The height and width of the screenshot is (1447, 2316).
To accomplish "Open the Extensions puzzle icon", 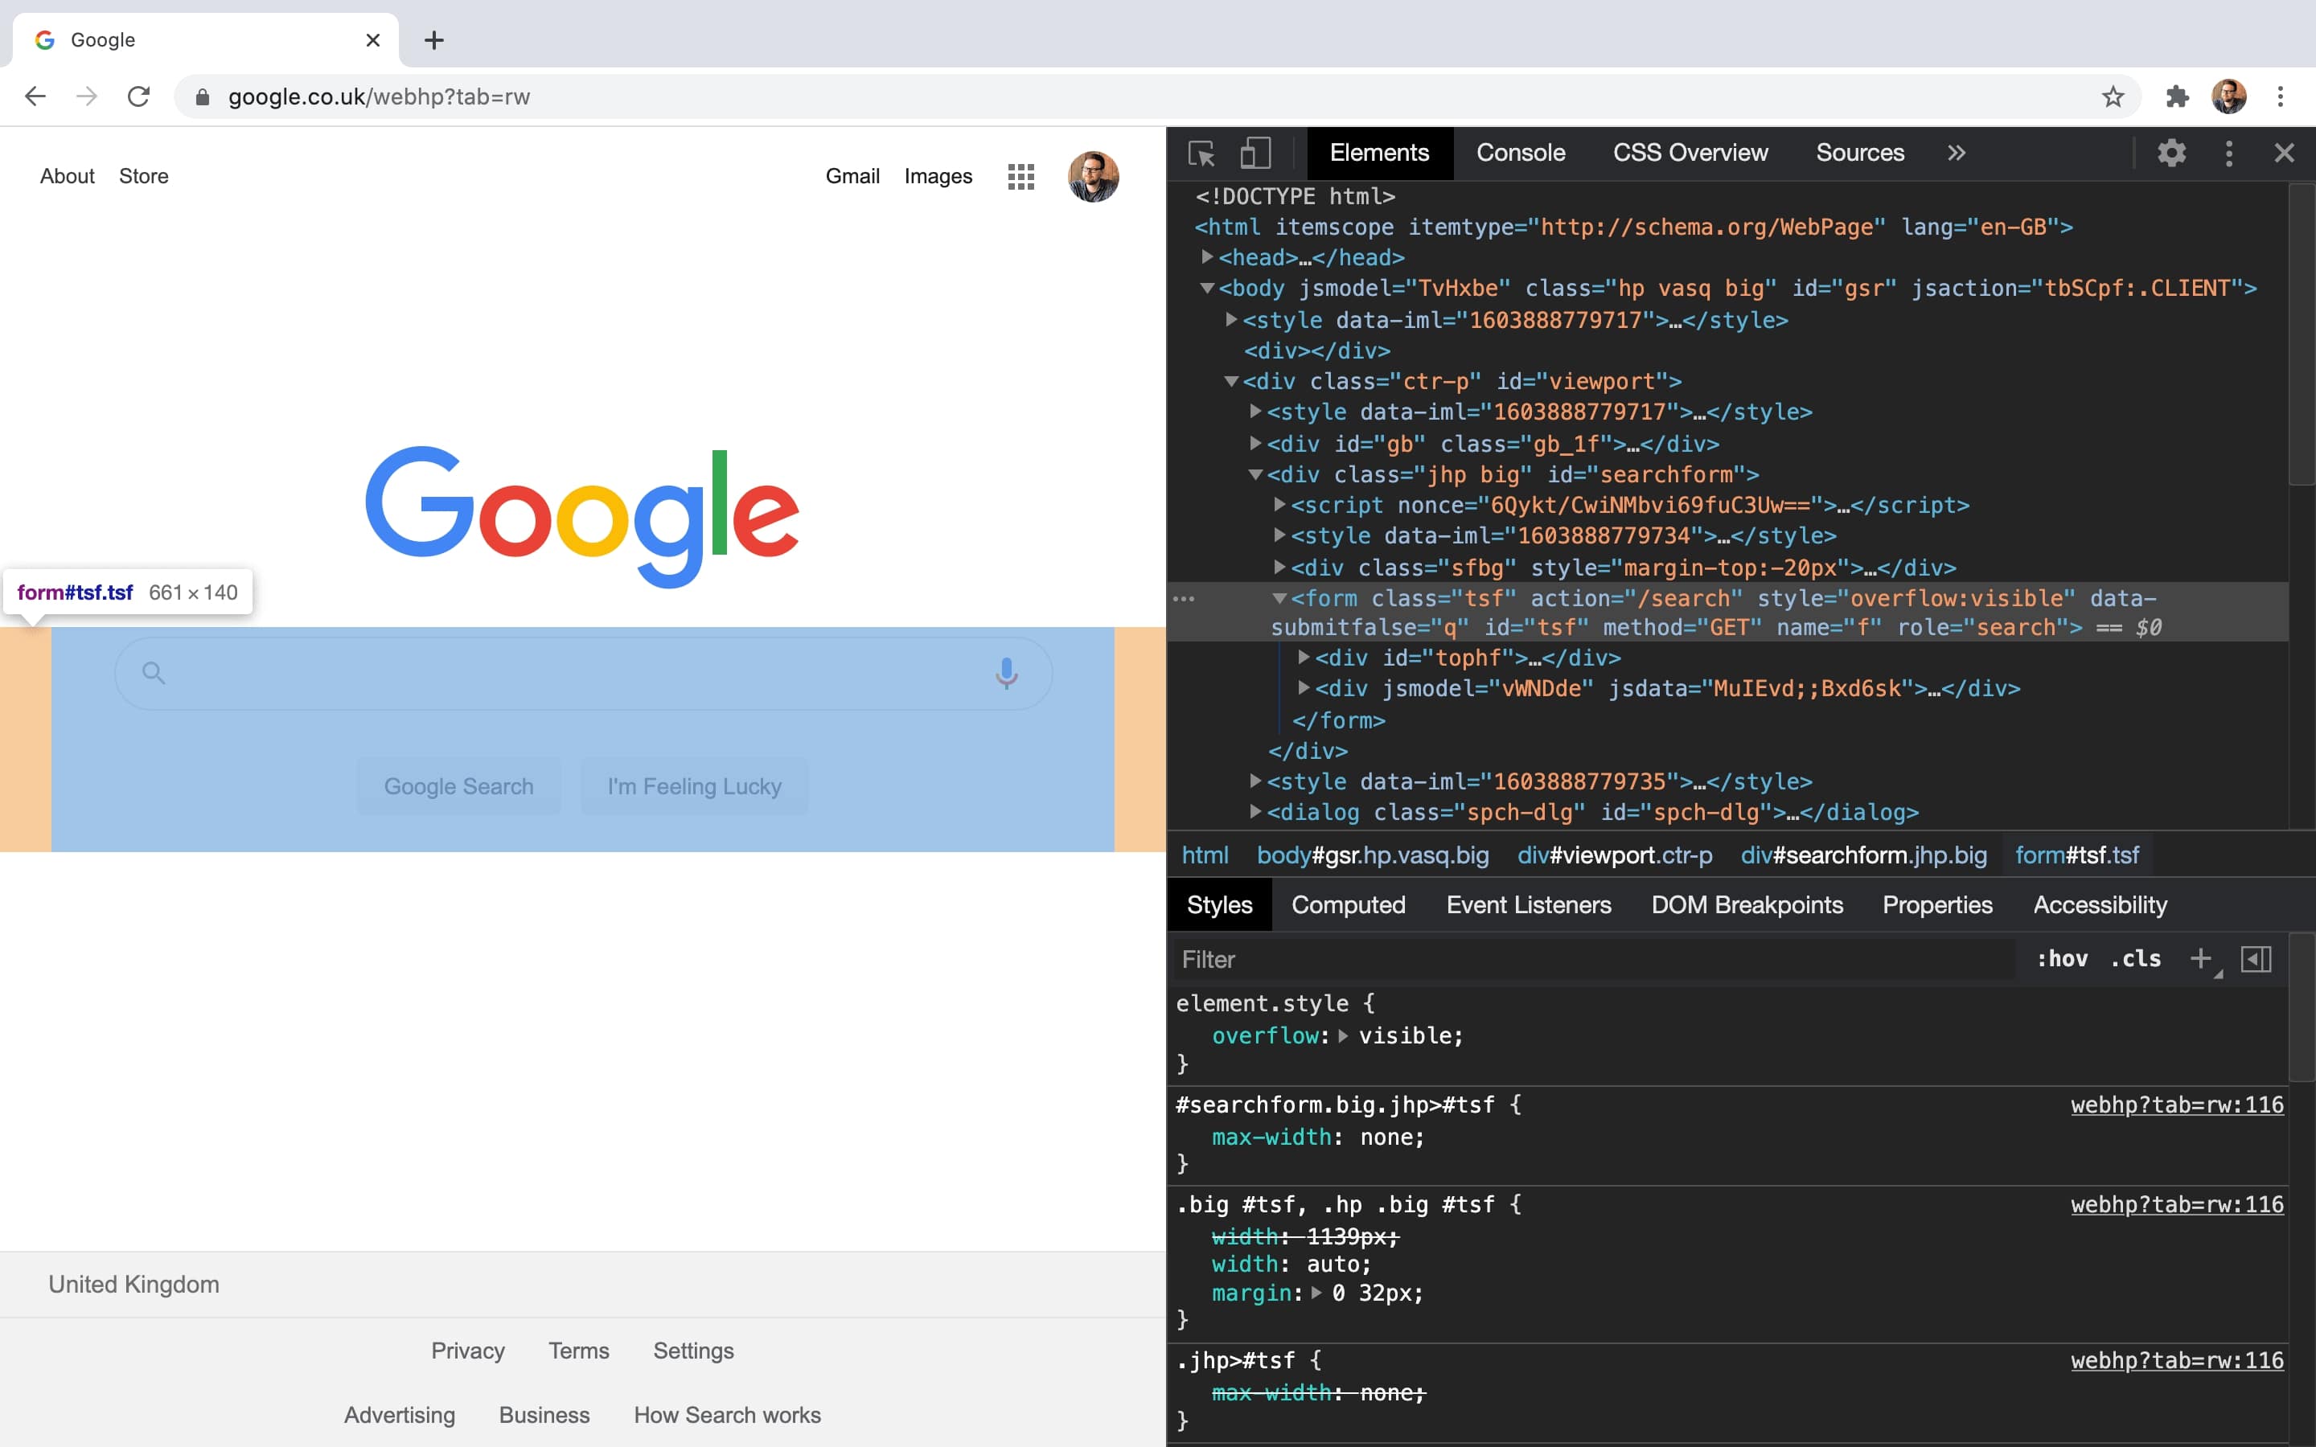I will [2177, 96].
